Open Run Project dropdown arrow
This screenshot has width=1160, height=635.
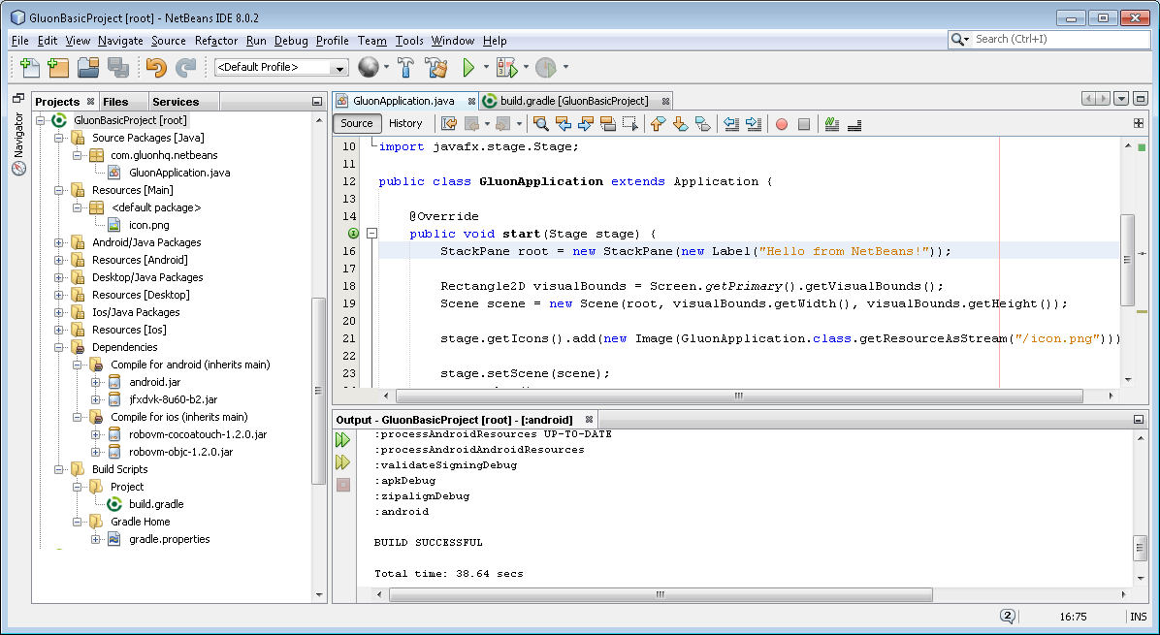point(486,67)
